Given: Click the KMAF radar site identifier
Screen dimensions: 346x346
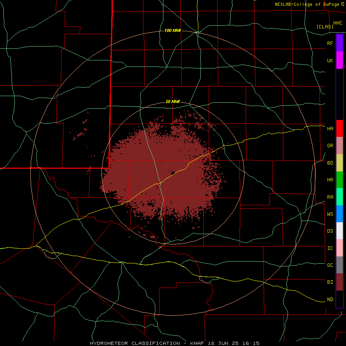Looking at the screenshot, I should click(x=197, y=343).
